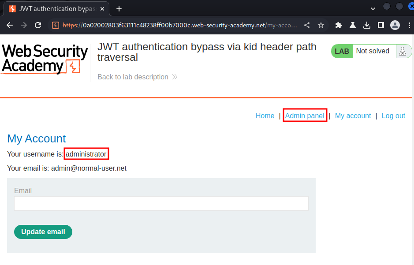Open the Extensions puzzle icon
This screenshot has width=414, height=265.
click(x=339, y=25)
